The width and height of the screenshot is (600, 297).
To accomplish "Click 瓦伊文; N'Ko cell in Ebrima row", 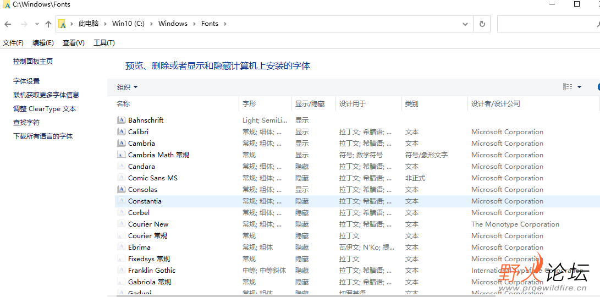I will coord(367,248).
